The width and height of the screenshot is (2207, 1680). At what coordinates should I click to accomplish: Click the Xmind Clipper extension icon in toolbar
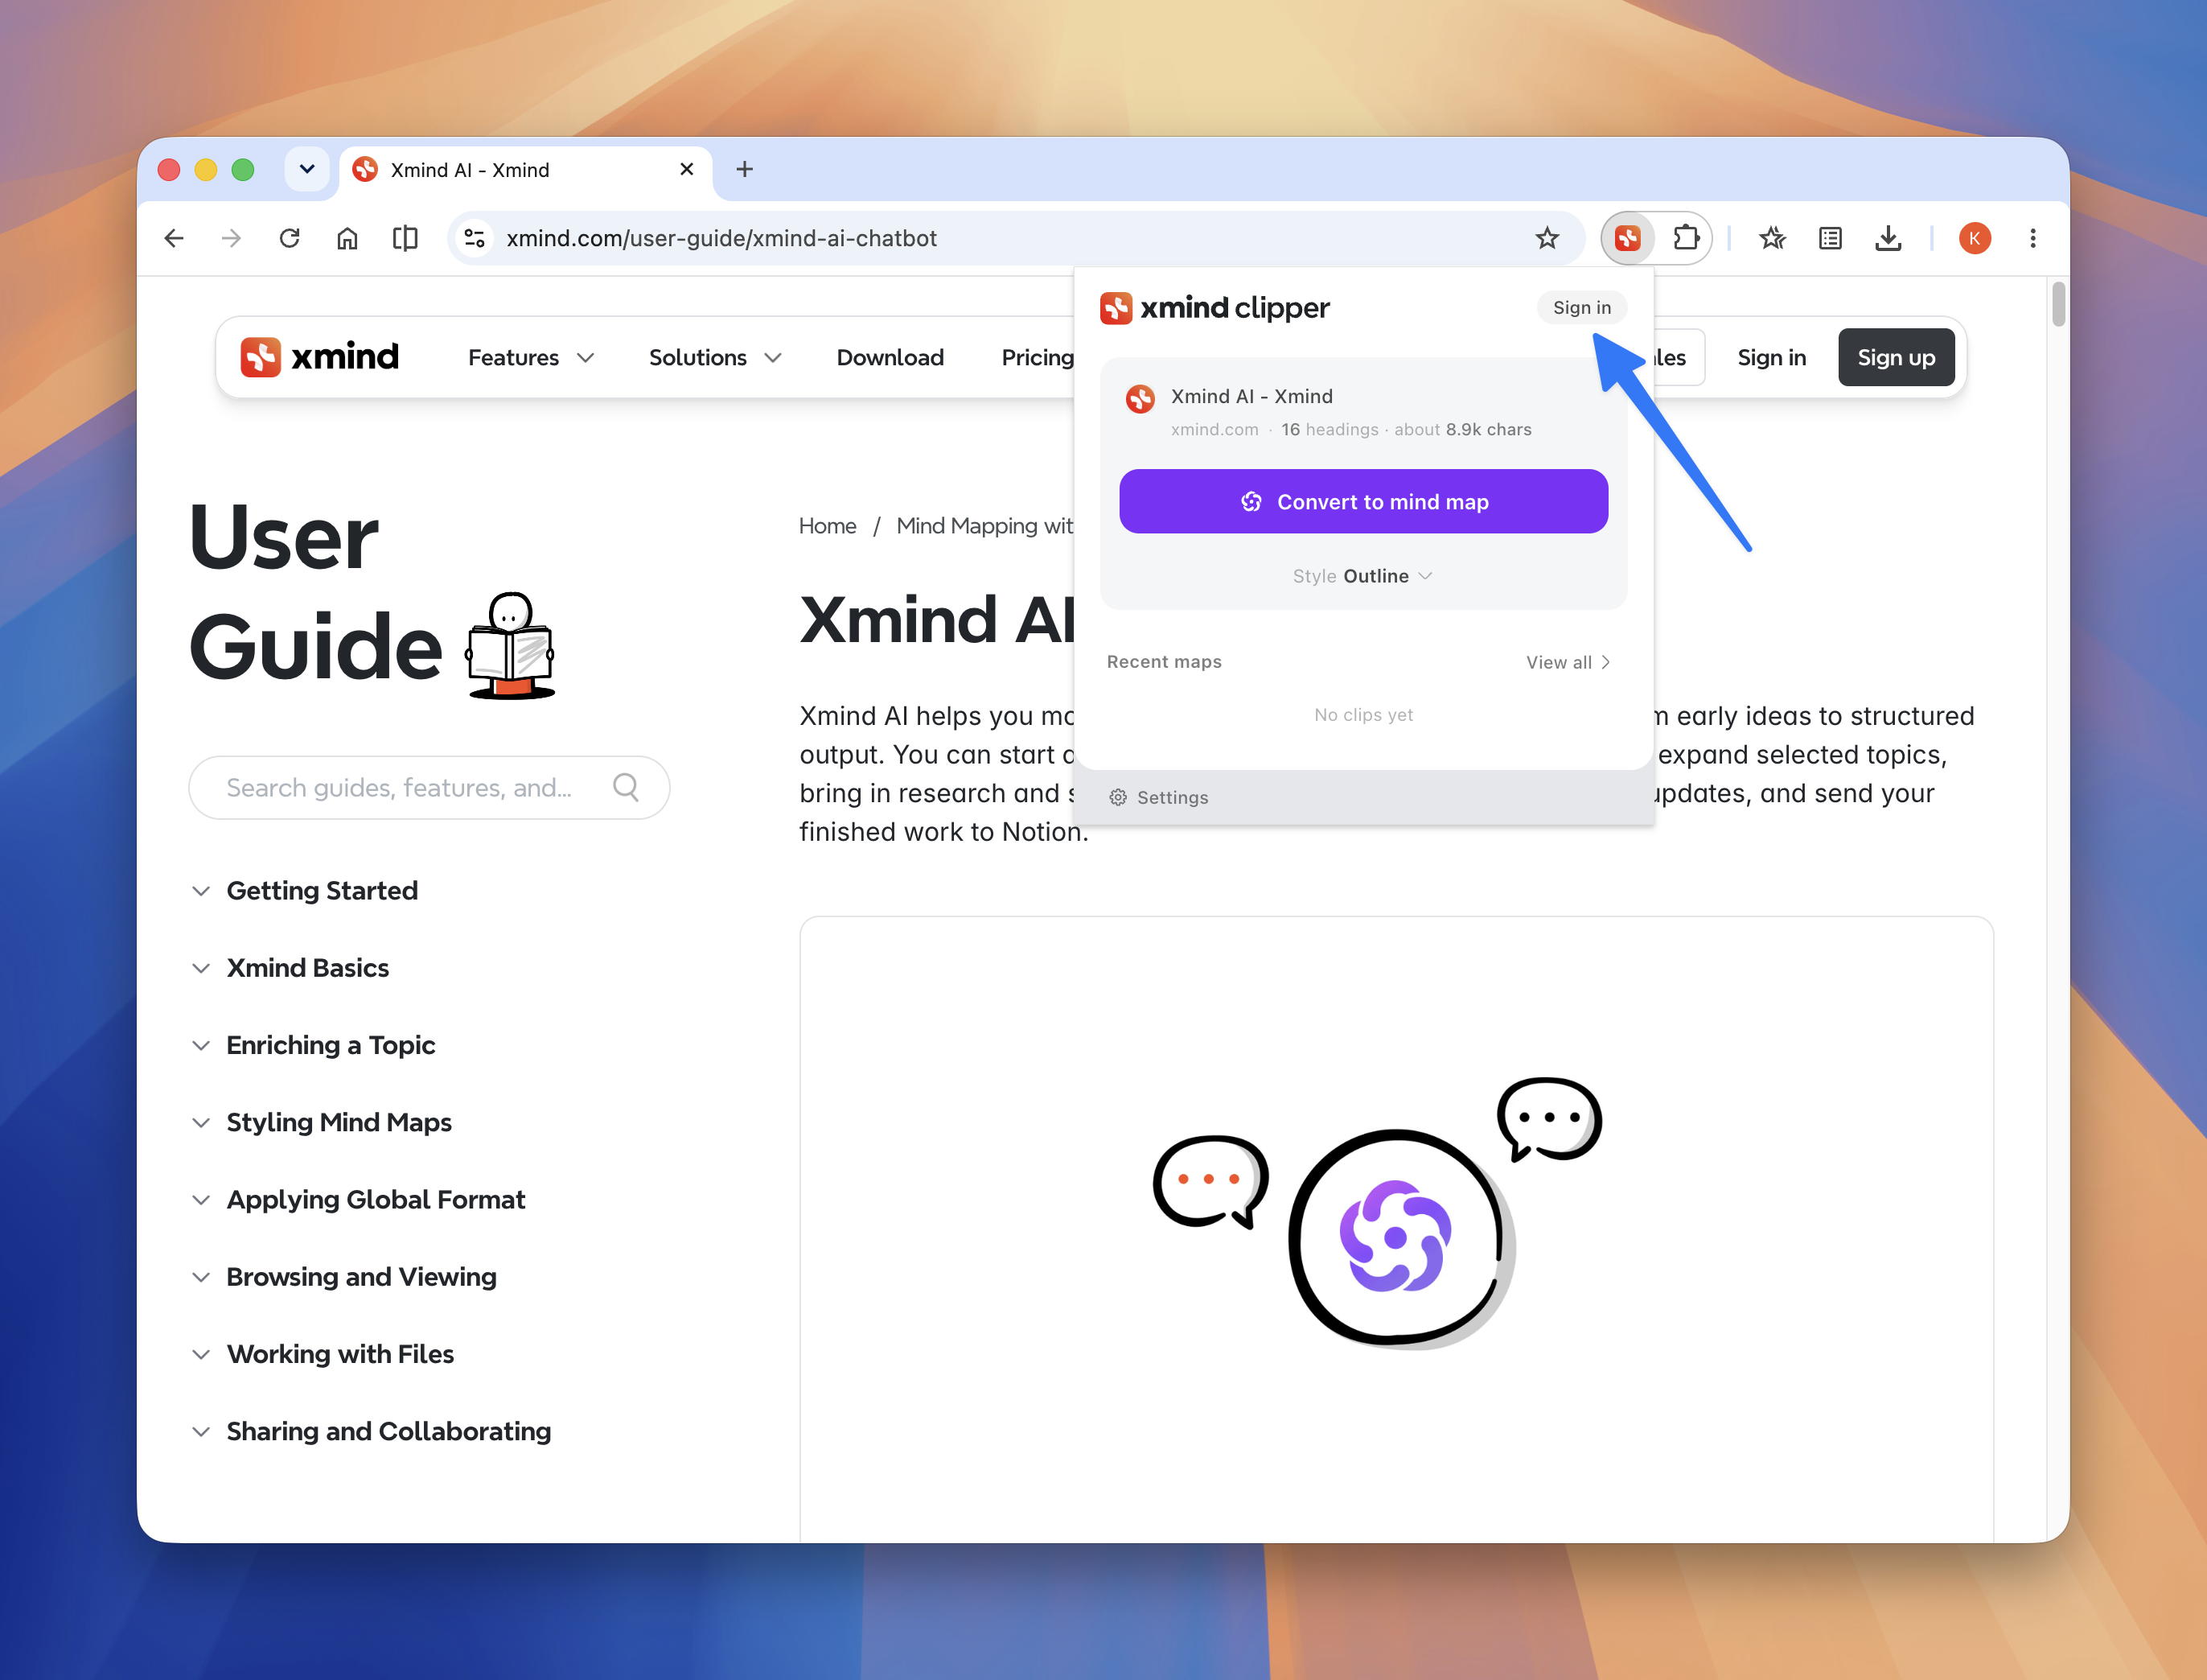1627,238
